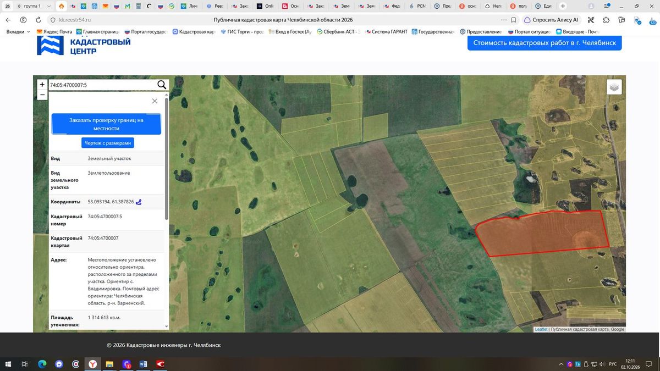Open 'Система ГАРАНТ' bookmark

click(x=386, y=31)
